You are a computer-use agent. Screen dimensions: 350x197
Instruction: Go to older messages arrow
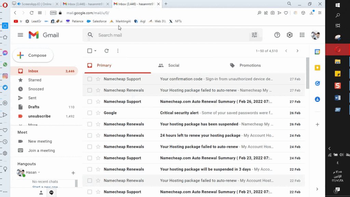297,51
